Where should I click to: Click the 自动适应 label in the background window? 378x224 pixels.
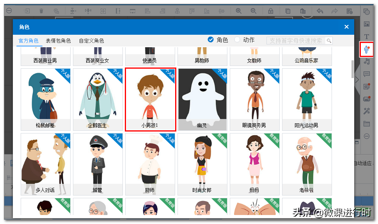(x=362, y=163)
